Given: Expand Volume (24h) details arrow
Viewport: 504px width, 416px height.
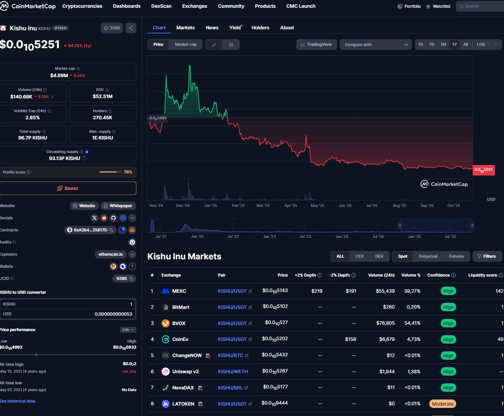Looking at the screenshot, I should (x=53, y=97).
